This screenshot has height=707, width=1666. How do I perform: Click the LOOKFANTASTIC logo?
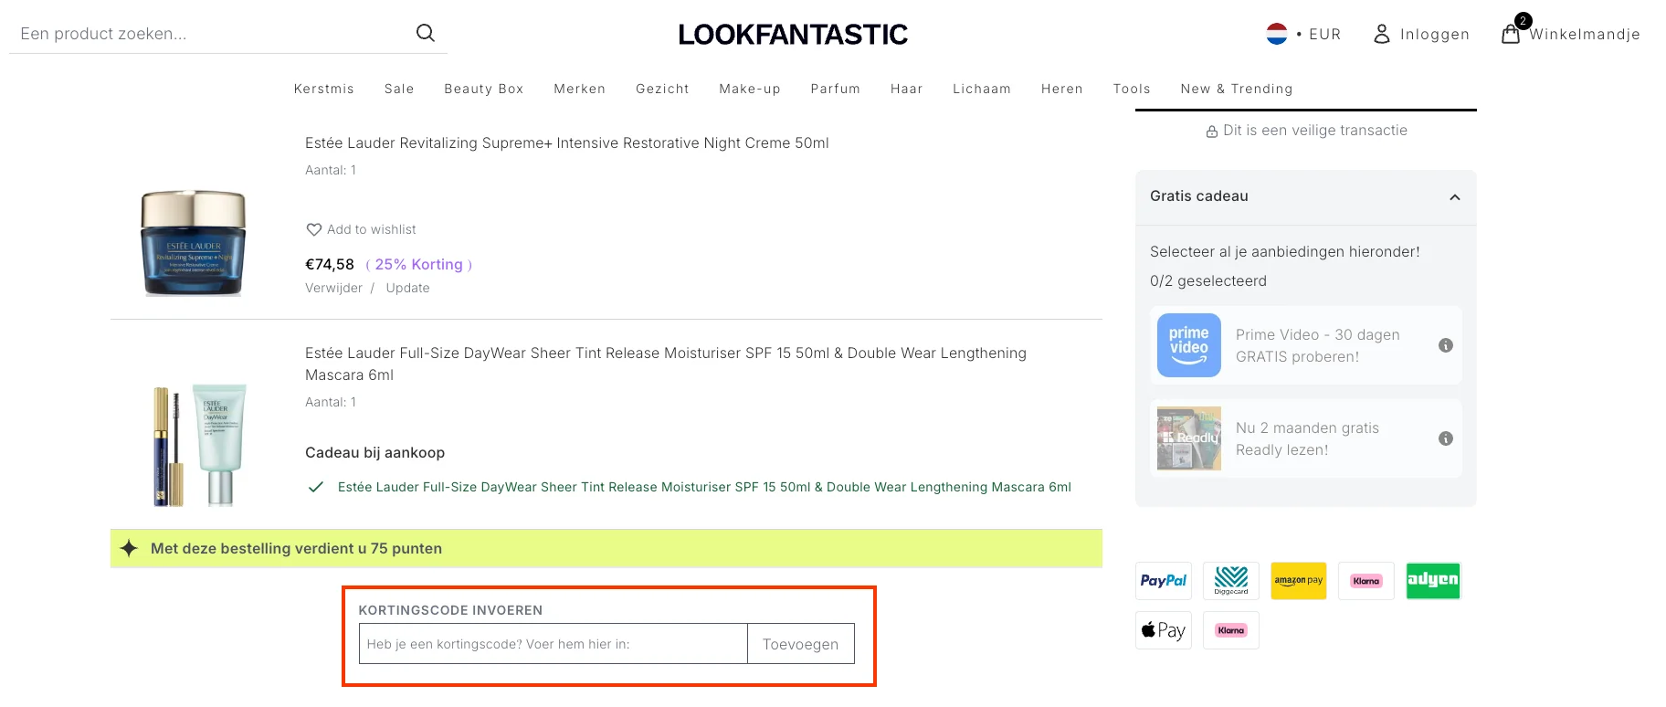[793, 35]
